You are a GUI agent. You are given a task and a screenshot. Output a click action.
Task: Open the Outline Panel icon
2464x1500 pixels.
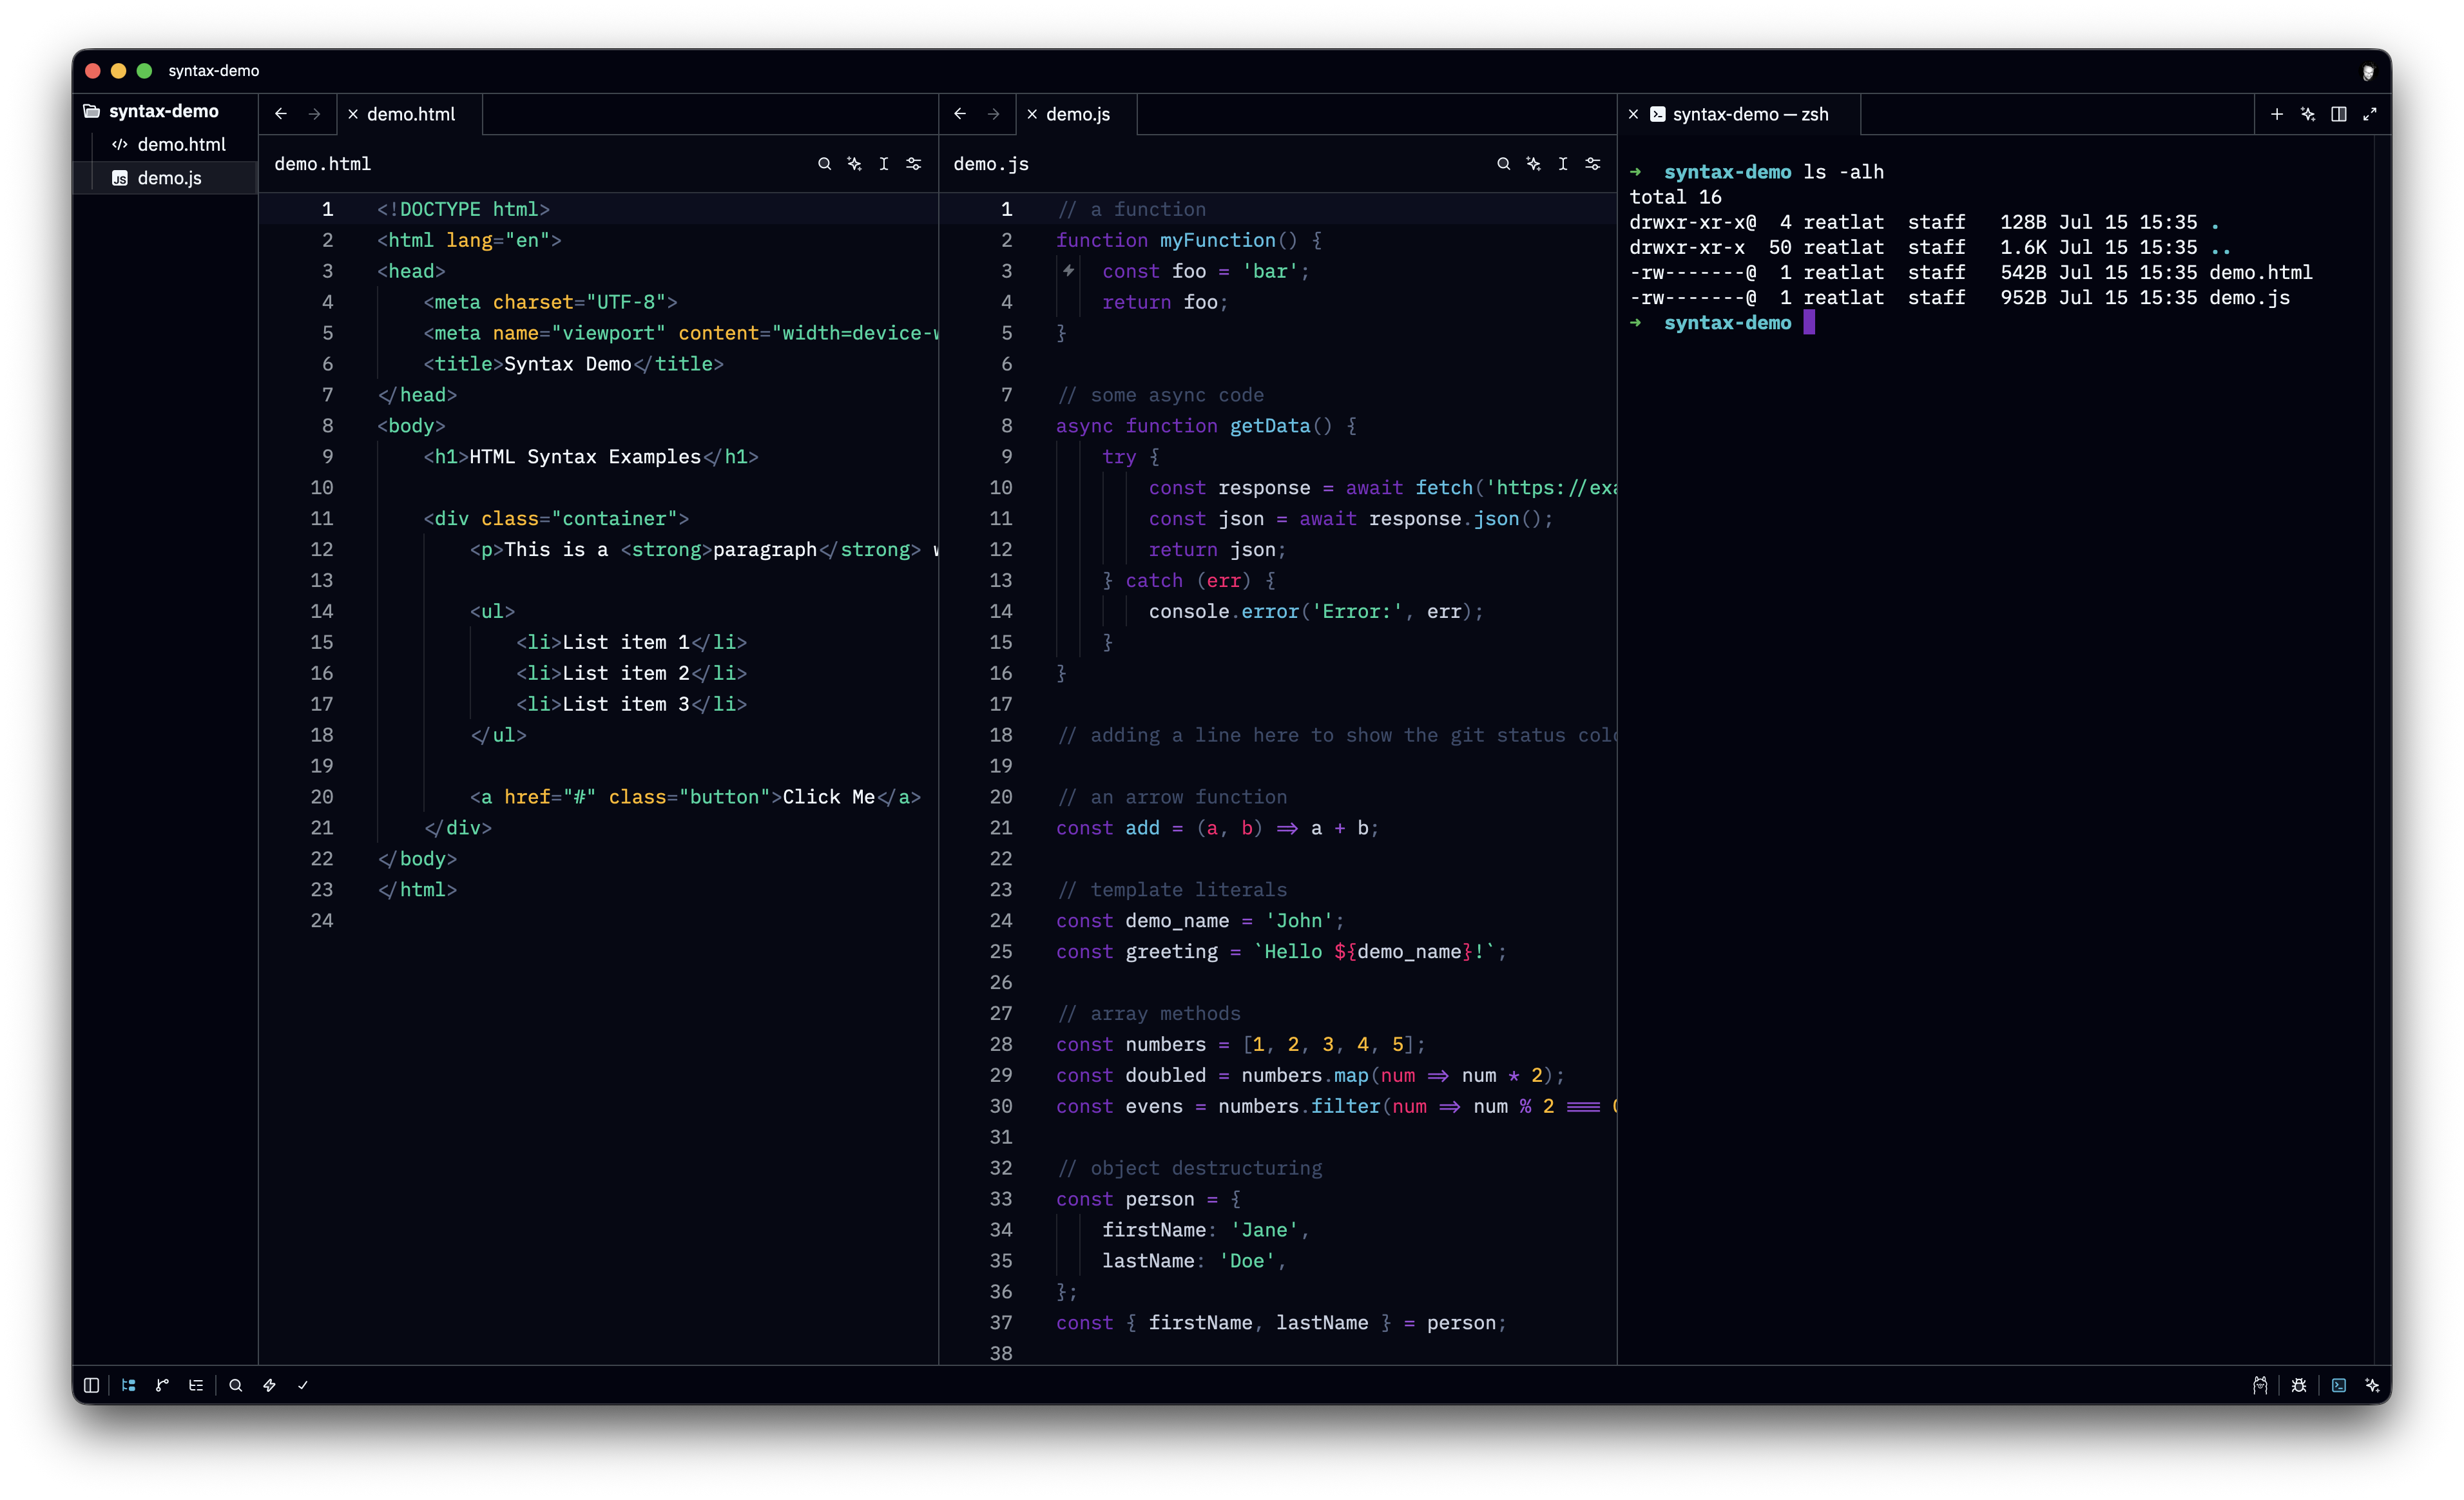(196, 1385)
